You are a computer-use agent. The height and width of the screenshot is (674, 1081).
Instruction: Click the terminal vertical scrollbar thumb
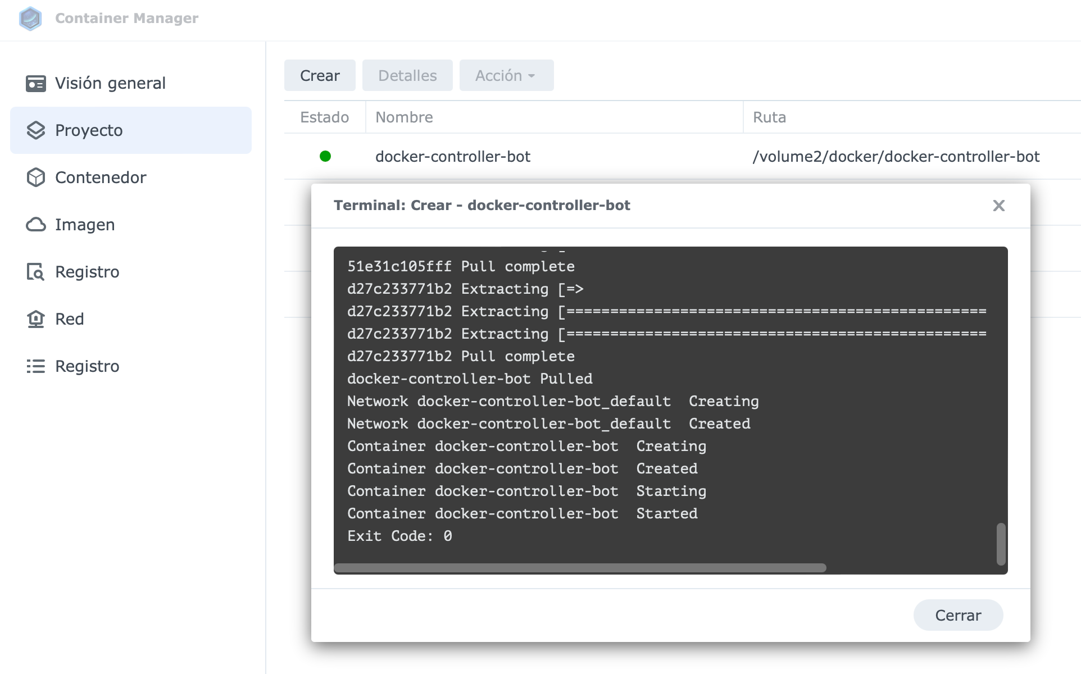click(x=1001, y=544)
